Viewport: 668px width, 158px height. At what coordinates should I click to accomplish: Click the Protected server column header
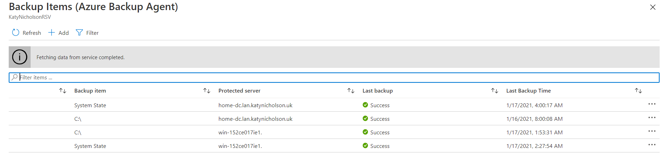coord(239,91)
